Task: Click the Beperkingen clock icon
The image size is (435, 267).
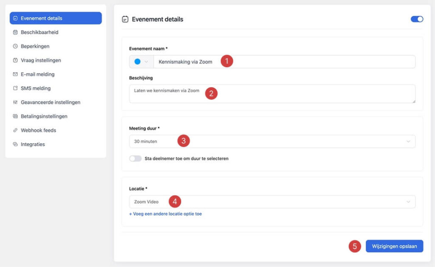Action: tap(15, 46)
